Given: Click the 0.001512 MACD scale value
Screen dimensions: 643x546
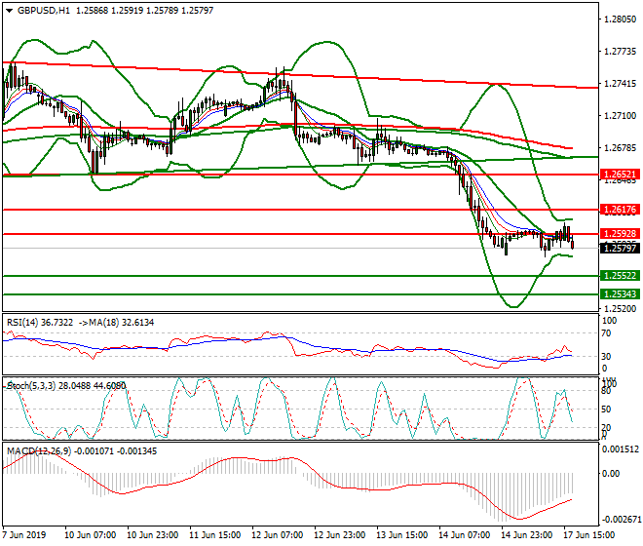Looking at the screenshot, I should (622, 449).
